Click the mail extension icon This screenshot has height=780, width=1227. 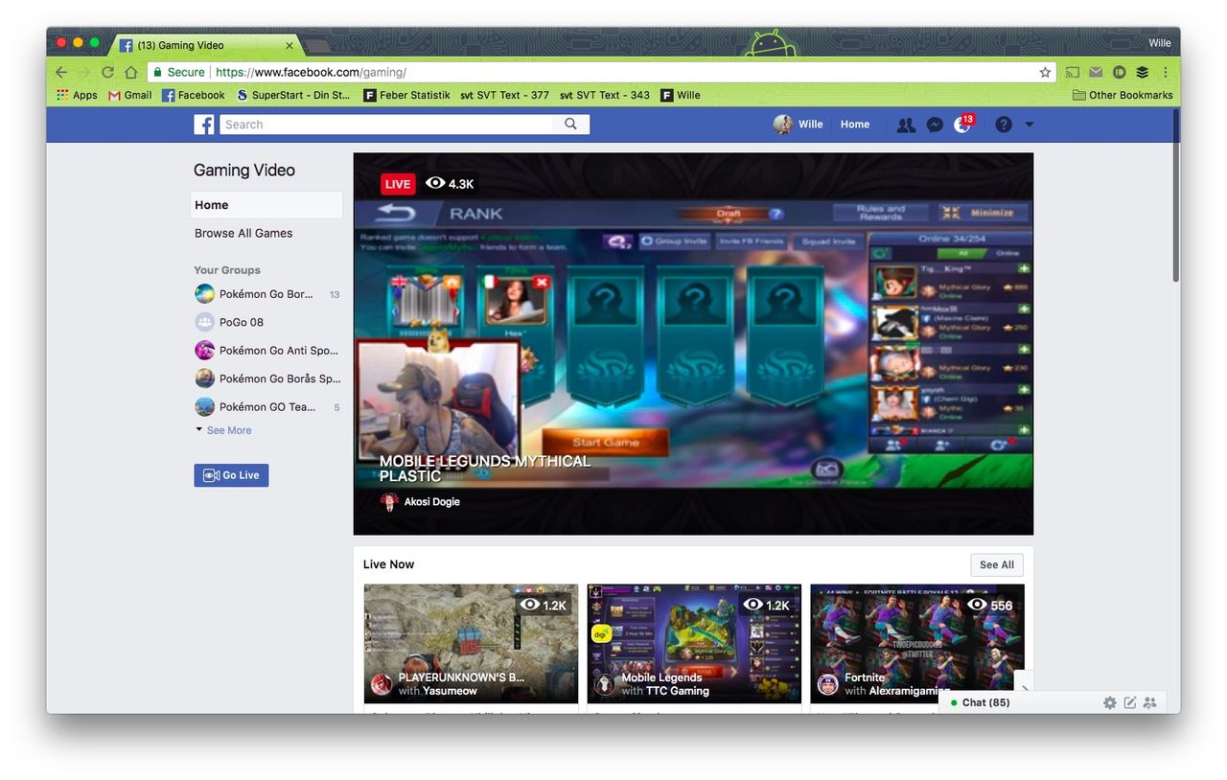click(x=1096, y=72)
